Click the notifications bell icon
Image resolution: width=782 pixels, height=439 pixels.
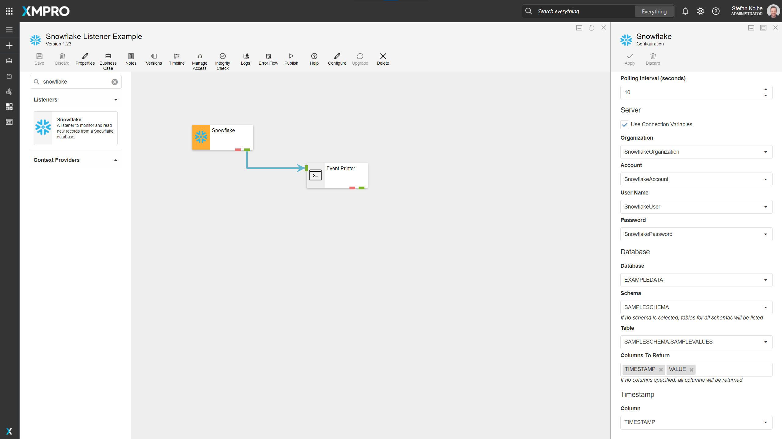click(685, 11)
